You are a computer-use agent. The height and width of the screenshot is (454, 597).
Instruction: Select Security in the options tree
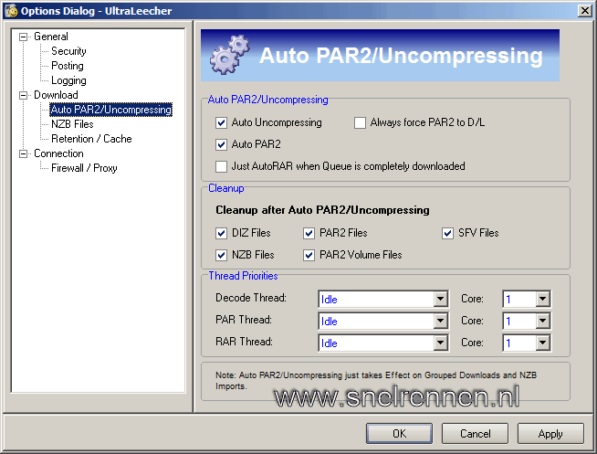pyautogui.click(x=68, y=51)
